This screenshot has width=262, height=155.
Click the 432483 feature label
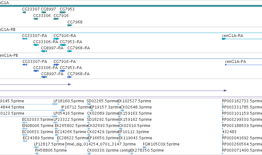click(x=229, y=132)
